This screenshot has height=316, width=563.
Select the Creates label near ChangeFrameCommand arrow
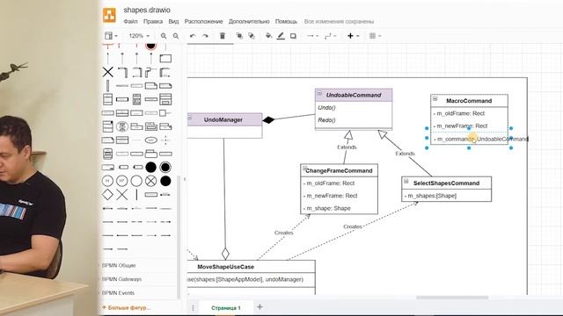pos(283,233)
